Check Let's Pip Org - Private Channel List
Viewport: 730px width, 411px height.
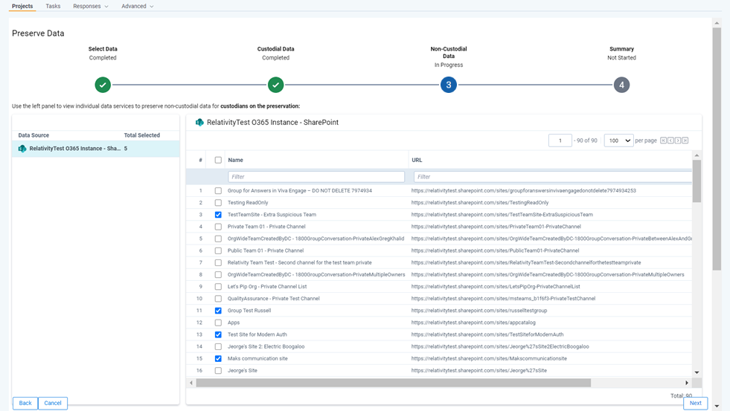click(x=218, y=287)
